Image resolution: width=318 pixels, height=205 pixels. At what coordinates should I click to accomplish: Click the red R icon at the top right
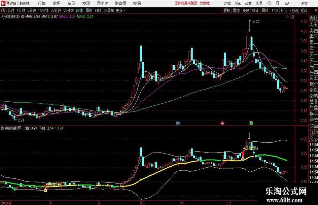point(316,10)
